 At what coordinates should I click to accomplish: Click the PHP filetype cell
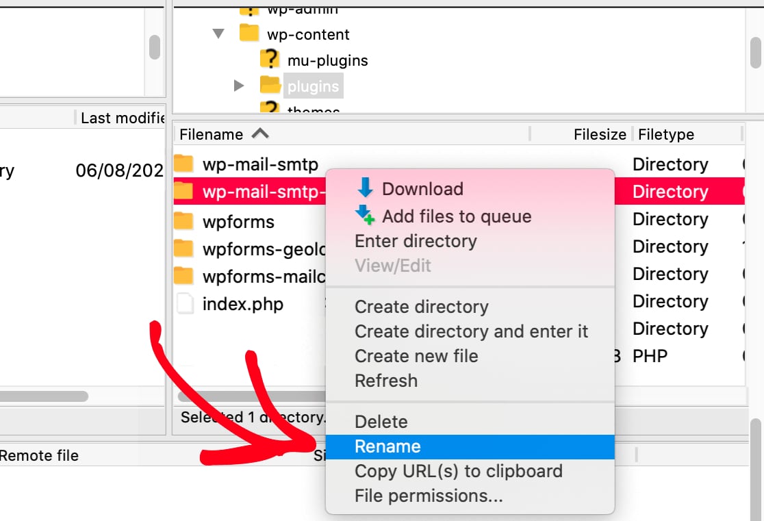tap(650, 356)
